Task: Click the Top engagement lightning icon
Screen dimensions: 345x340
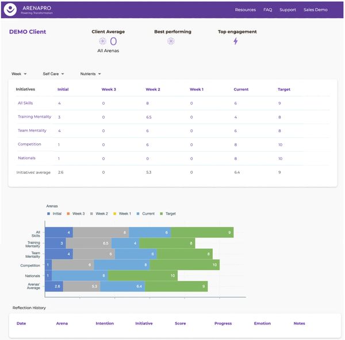Action: click(x=235, y=41)
